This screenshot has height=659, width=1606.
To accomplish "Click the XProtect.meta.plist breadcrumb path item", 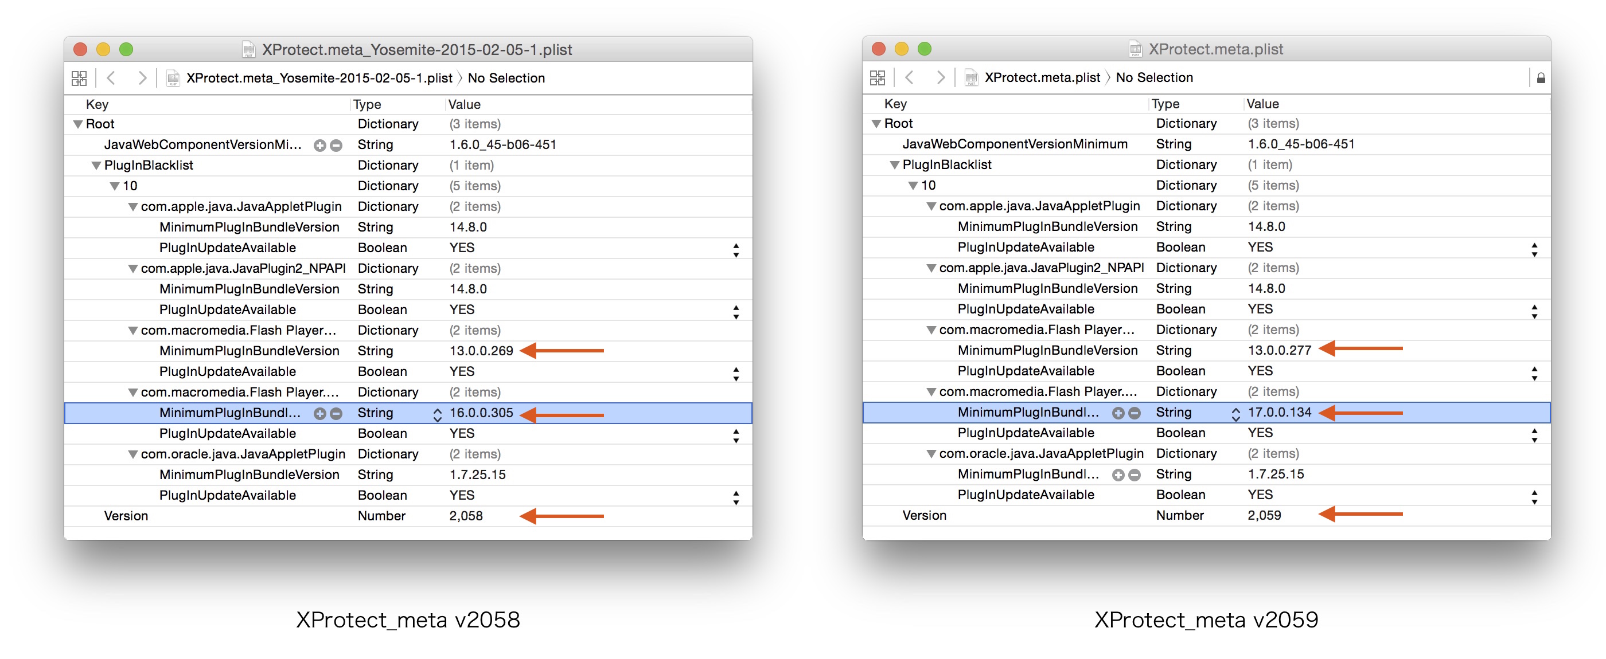I will [1042, 77].
